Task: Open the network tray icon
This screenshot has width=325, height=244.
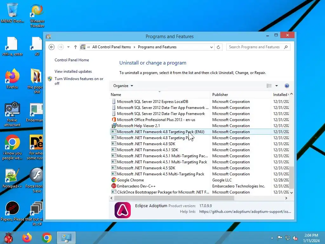Action: (288, 238)
